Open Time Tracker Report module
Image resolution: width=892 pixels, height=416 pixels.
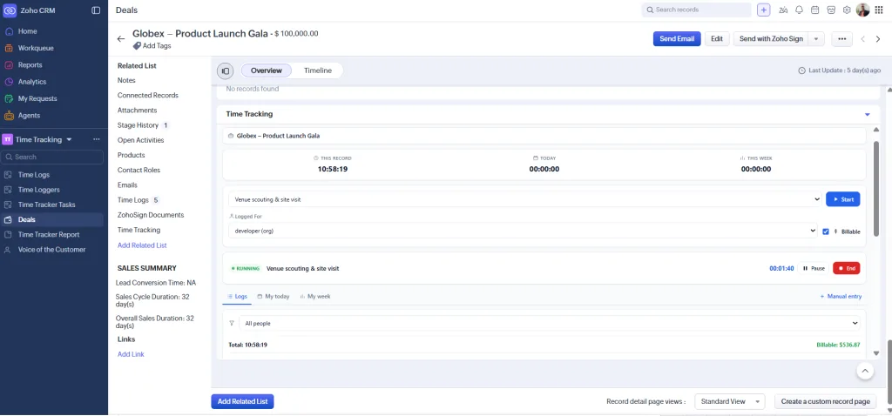49,234
